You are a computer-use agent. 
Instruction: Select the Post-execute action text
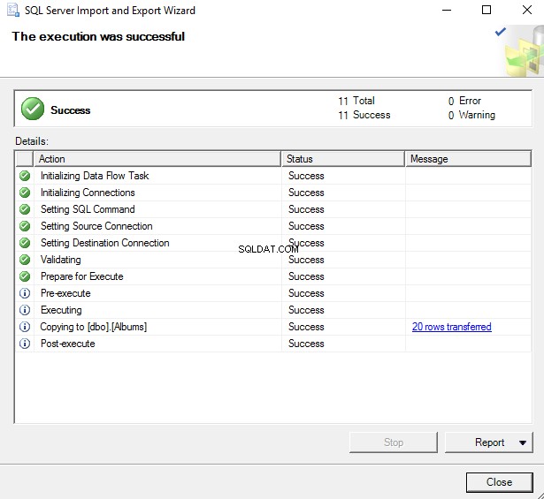coord(67,344)
